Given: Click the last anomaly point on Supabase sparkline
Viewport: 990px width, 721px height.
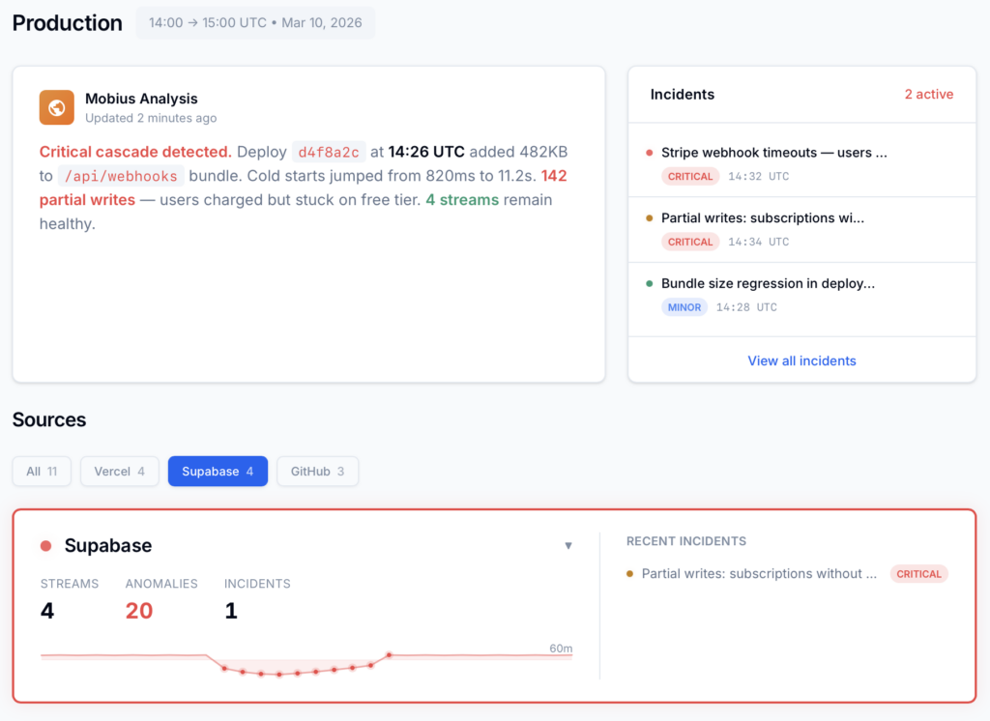Looking at the screenshot, I should click(x=389, y=655).
